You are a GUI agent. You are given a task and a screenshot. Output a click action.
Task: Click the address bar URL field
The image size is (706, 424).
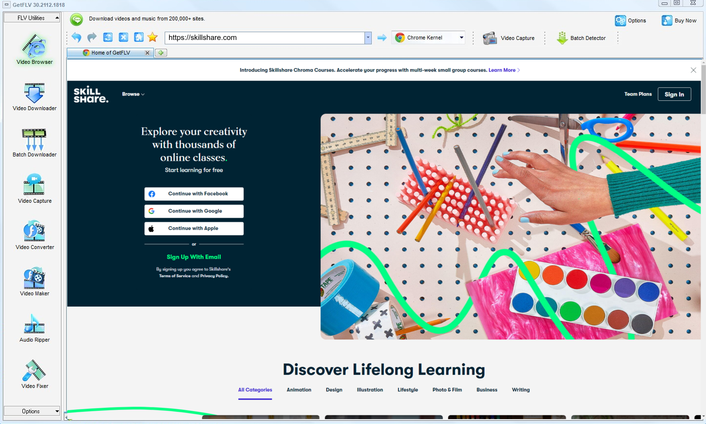click(x=265, y=38)
